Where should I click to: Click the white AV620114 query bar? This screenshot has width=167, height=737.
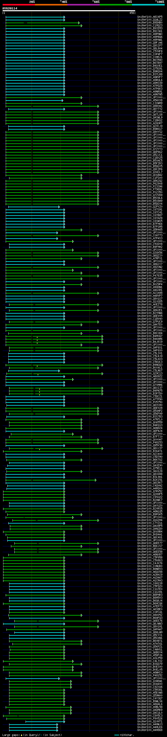(x=69, y=11)
